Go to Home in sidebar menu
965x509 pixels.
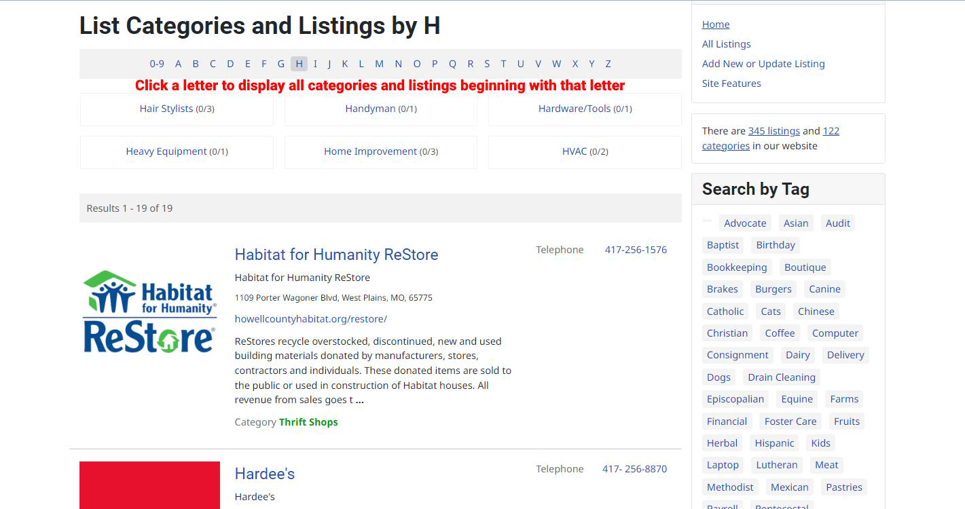point(716,24)
